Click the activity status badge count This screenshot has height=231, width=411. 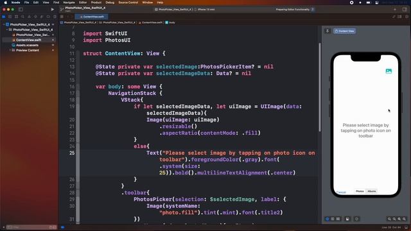312,10
